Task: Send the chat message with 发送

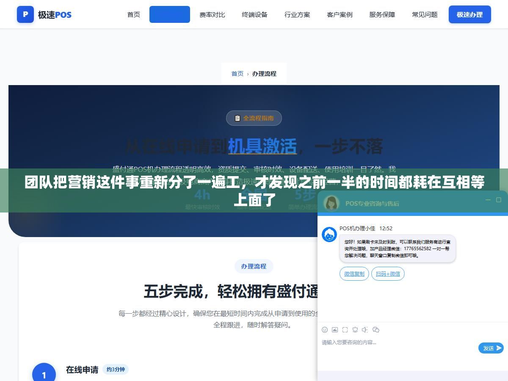Action: coord(491,348)
